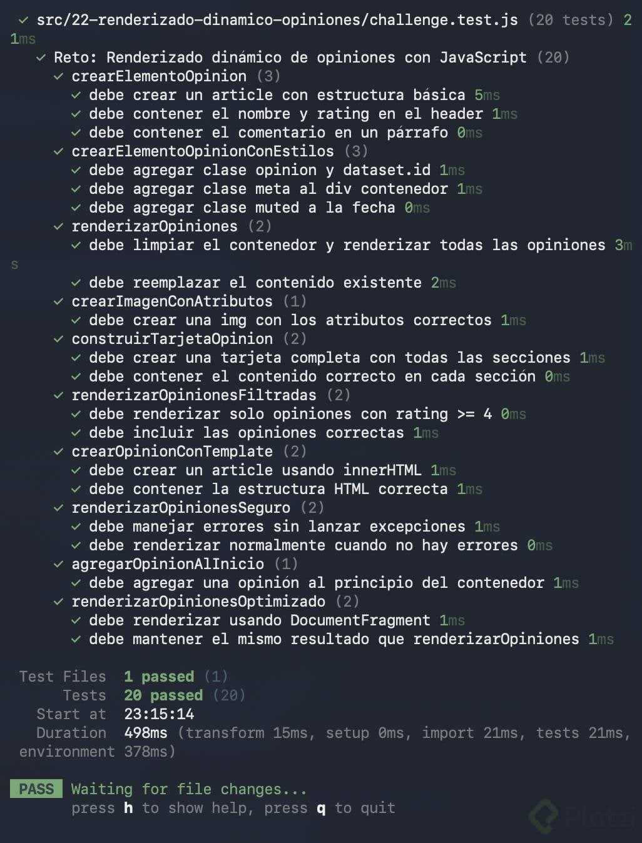The height and width of the screenshot is (843, 642).
Task: Click checkmark beside agregarOpinionAlInicio suite
Action: tap(58, 564)
